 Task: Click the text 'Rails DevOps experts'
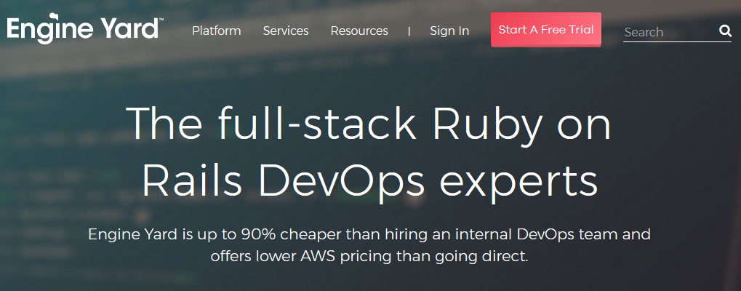coord(370,183)
